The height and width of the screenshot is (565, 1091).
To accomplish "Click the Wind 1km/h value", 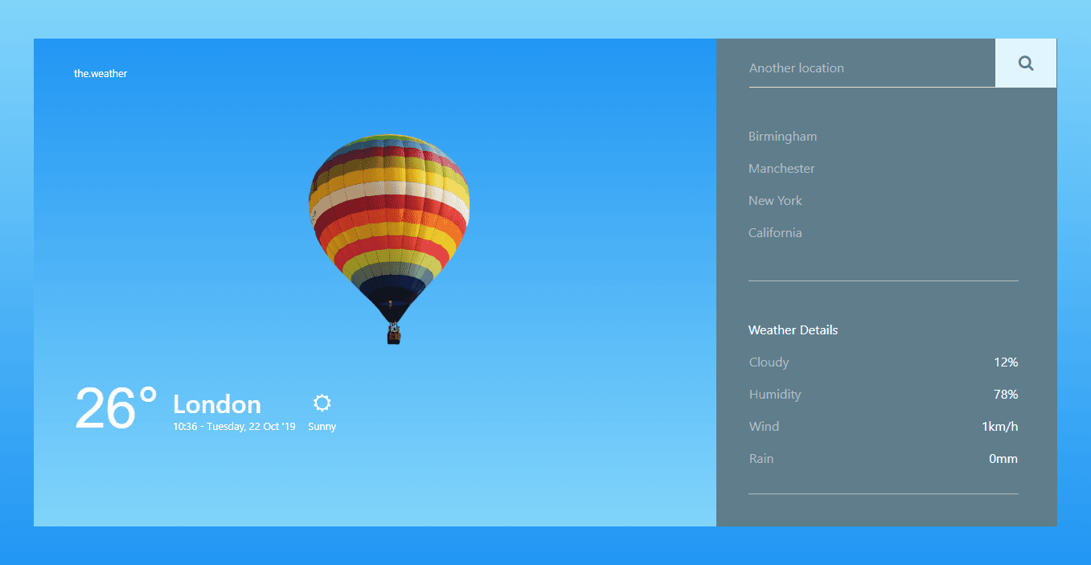I will (x=999, y=426).
